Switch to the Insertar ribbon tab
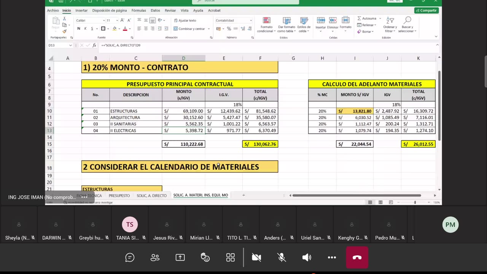This screenshot has height=274, width=487. coord(81,10)
